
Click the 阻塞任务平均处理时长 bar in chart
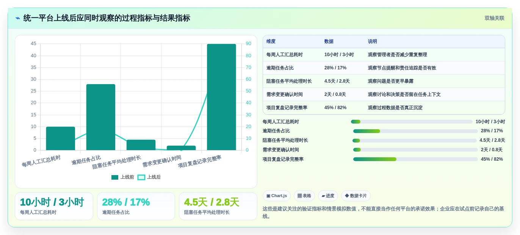pos(141,145)
